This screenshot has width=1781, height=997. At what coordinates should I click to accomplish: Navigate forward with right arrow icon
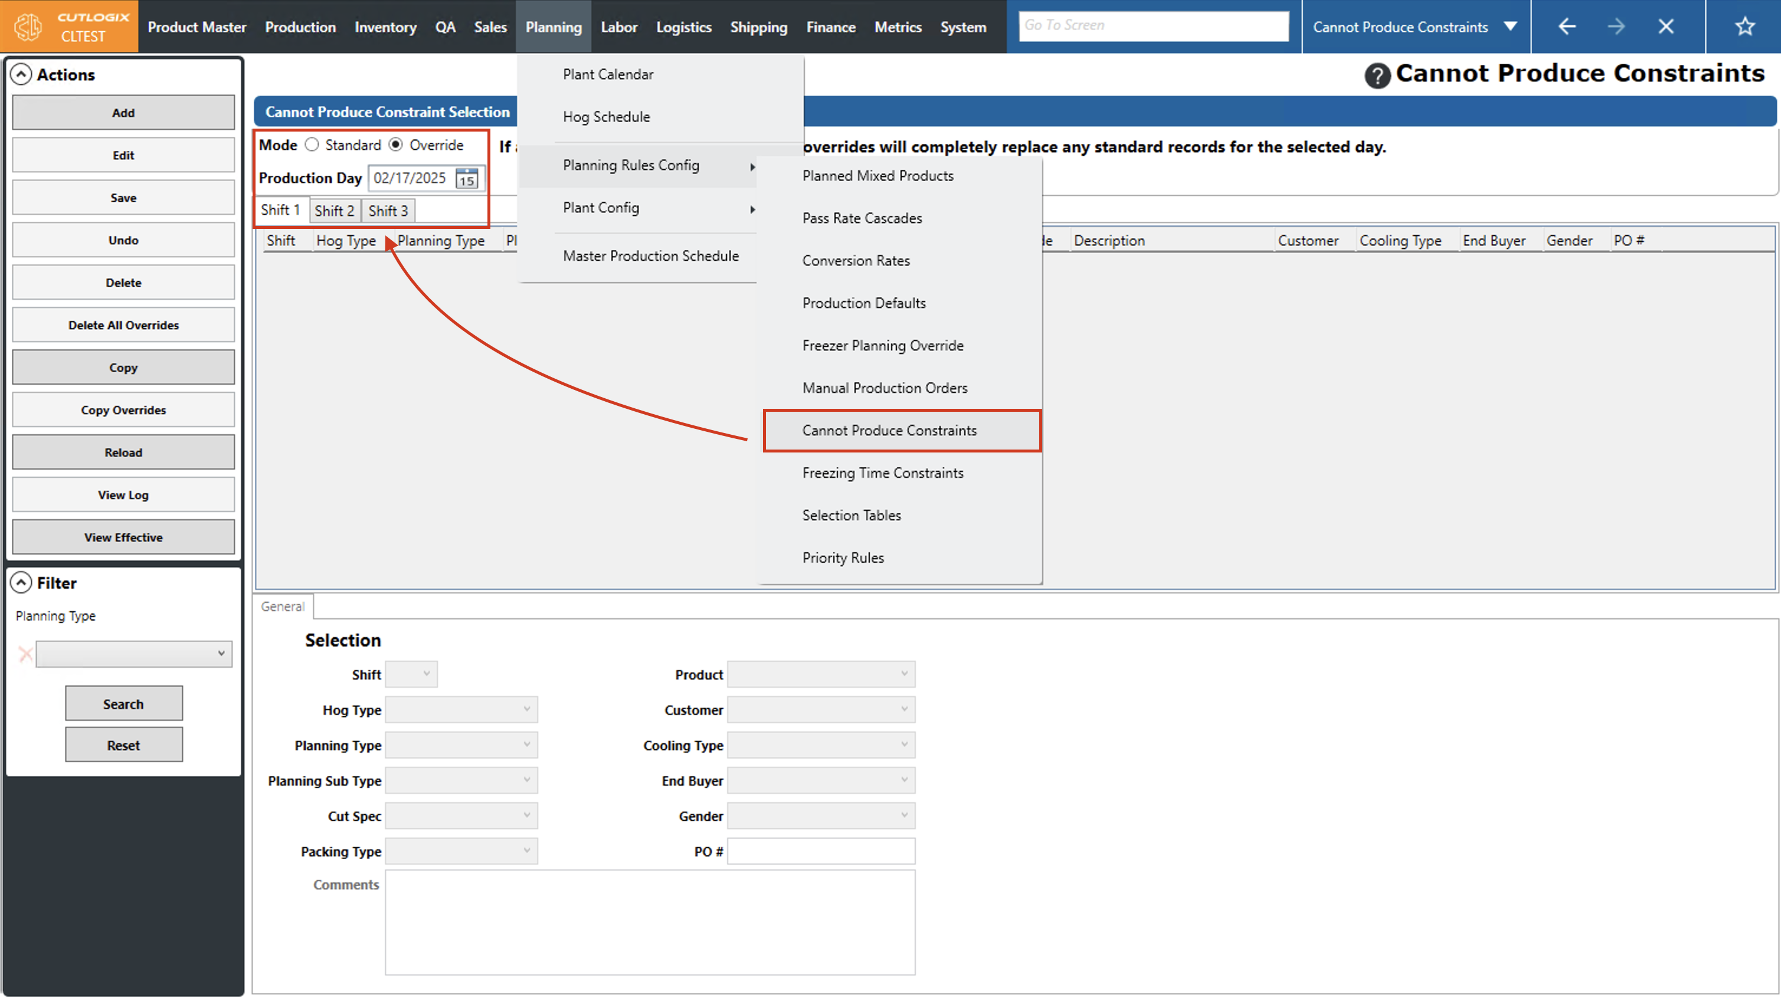[x=1616, y=27]
